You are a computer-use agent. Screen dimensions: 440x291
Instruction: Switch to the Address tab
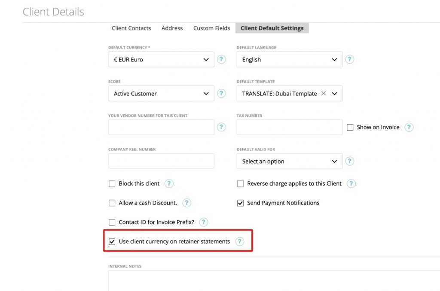[172, 28]
